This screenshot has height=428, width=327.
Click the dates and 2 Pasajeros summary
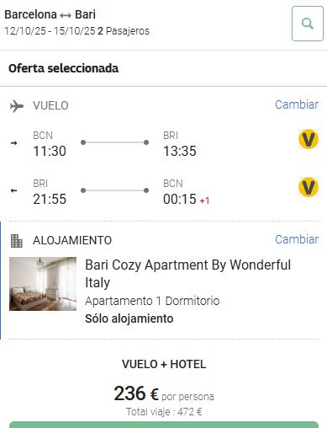76,31
